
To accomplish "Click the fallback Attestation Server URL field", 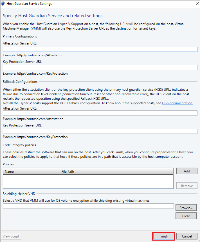I will (x=100, y=113).
